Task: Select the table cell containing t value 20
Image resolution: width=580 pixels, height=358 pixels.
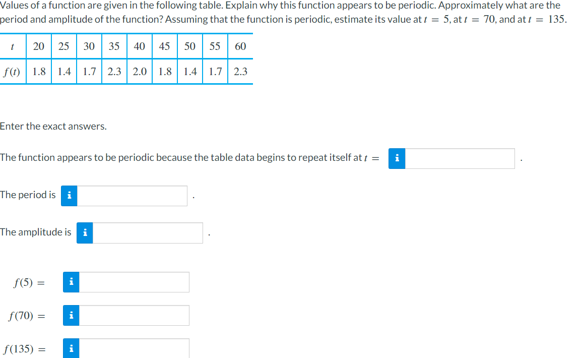Action: (38, 46)
